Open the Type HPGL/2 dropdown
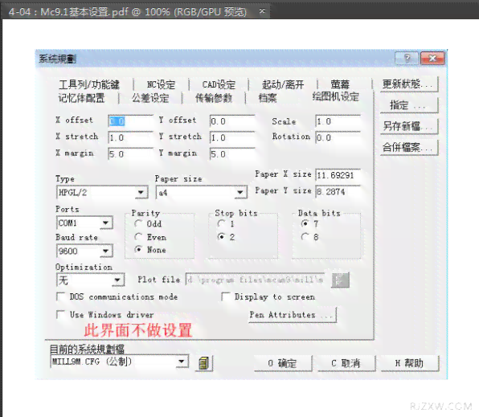Image resolution: width=479 pixels, height=417 pixels. tap(141, 193)
